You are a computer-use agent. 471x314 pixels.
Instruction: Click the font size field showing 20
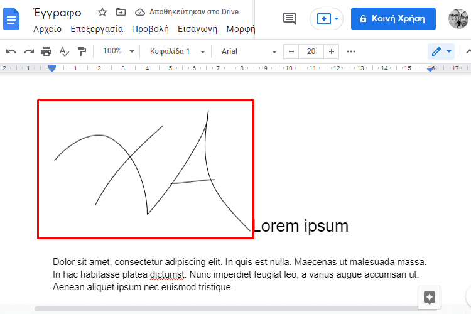pos(311,51)
